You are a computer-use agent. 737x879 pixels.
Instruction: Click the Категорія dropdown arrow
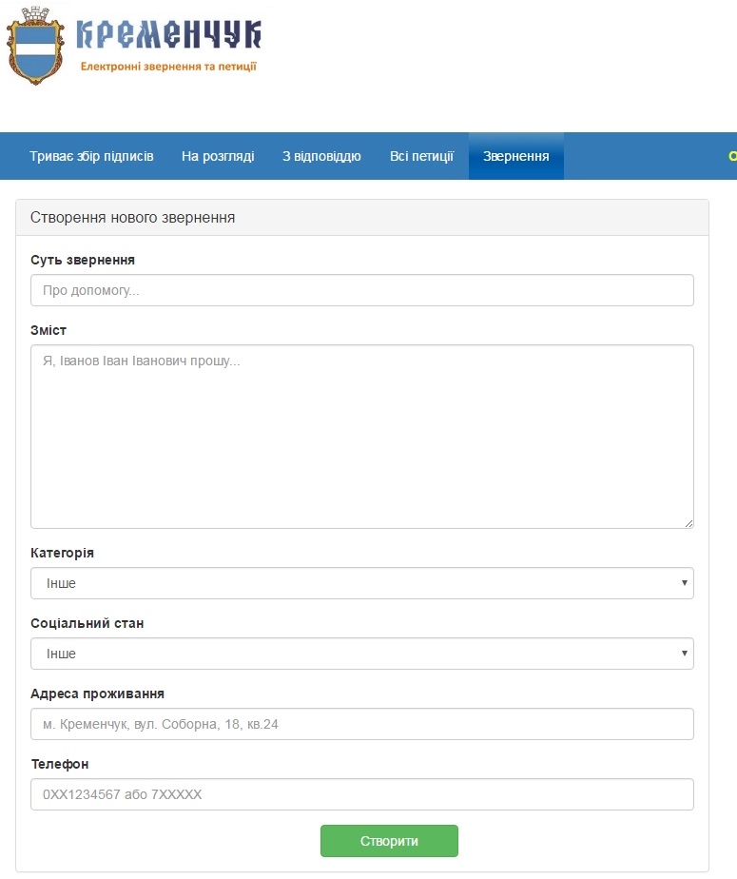(x=684, y=583)
